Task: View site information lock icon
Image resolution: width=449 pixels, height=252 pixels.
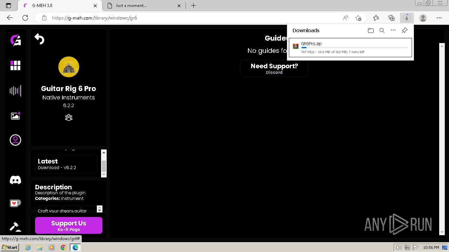Action: (x=44, y=18)
